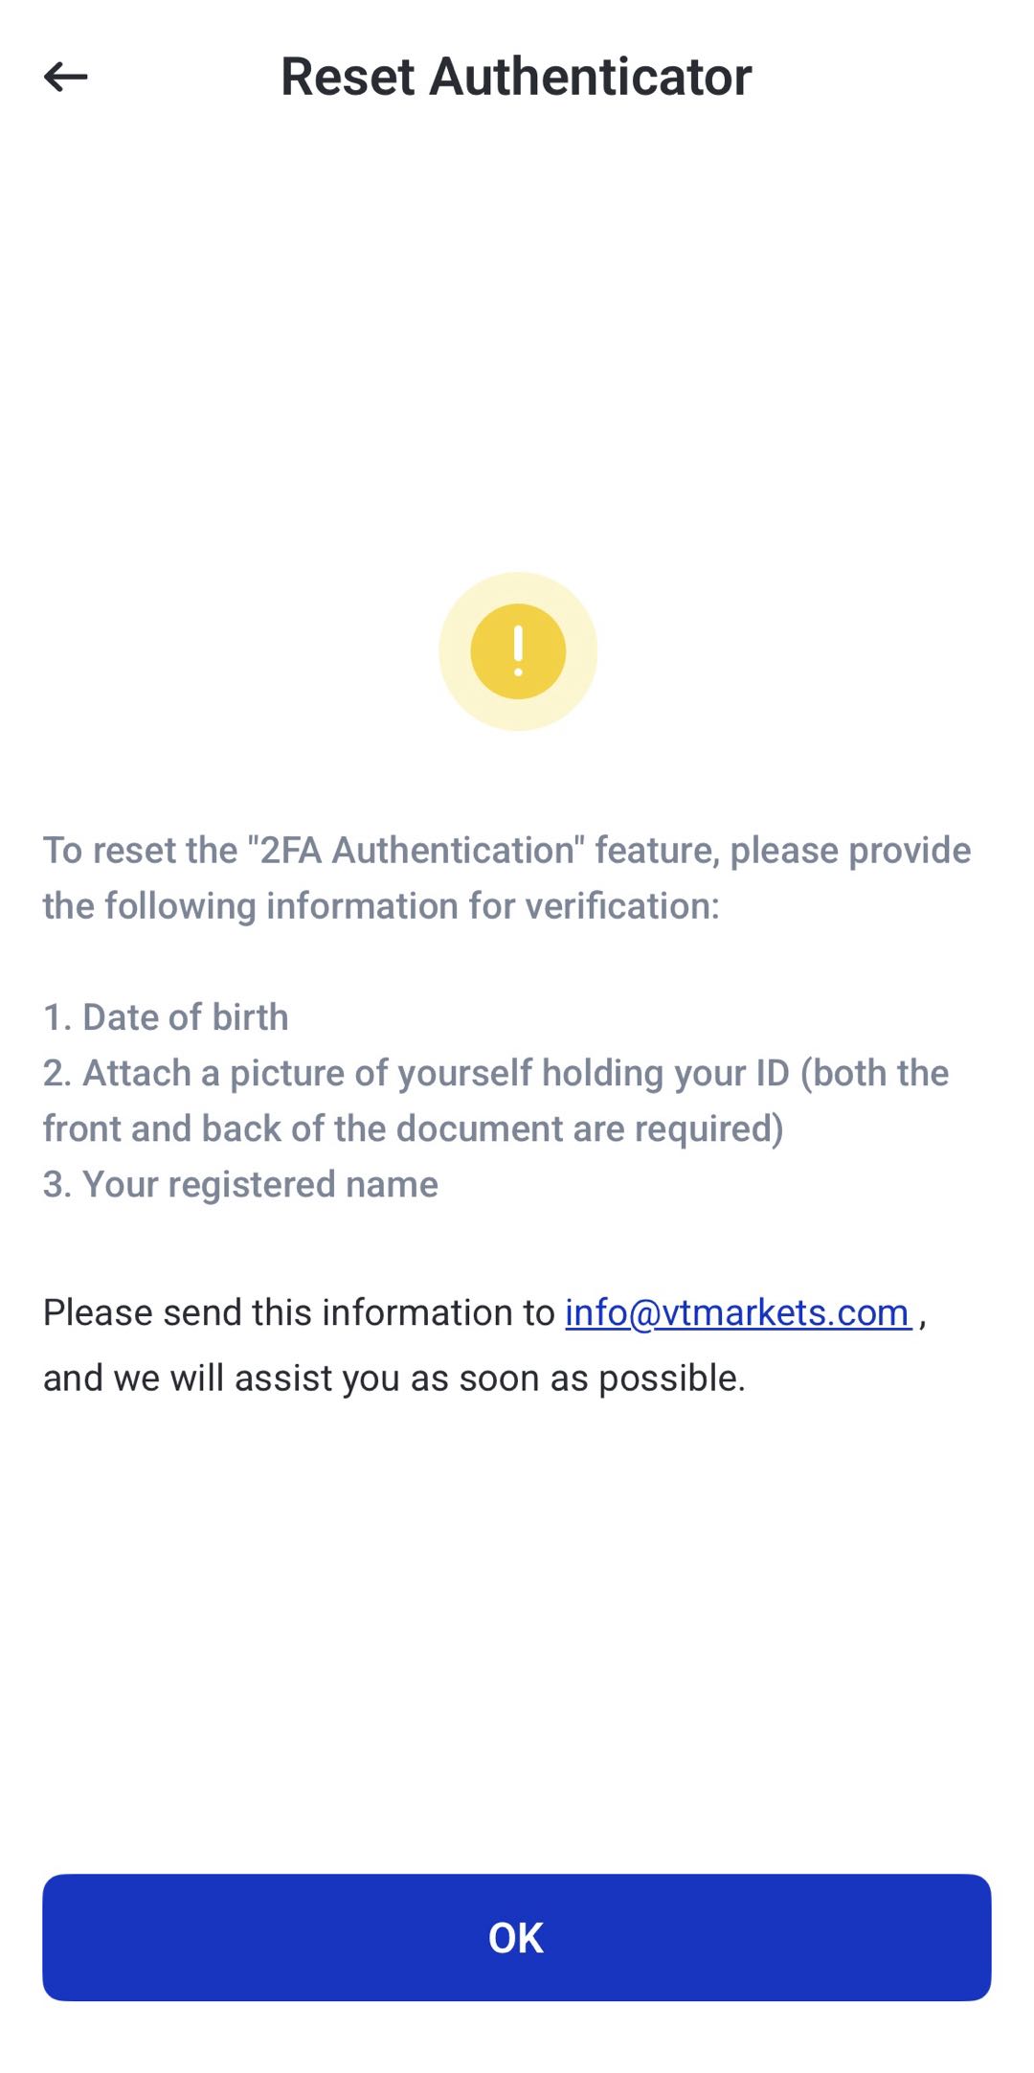This screenshot has height=2073, width=1034.
Task: Tap the words "feature, please provide"
Action: tap(783, 850)
